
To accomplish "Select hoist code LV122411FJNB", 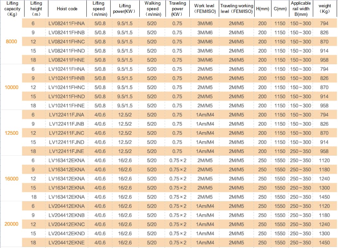I will [x=67, y=124].
